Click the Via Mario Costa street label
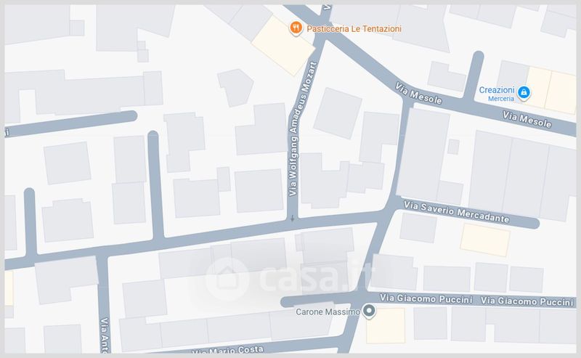The height and width of the screenshot is (358, 581). [x=228, y=350]
